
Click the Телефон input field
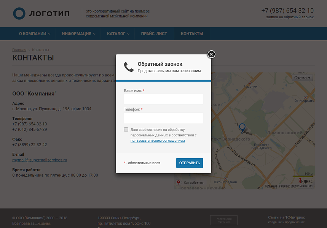[163, 118]
